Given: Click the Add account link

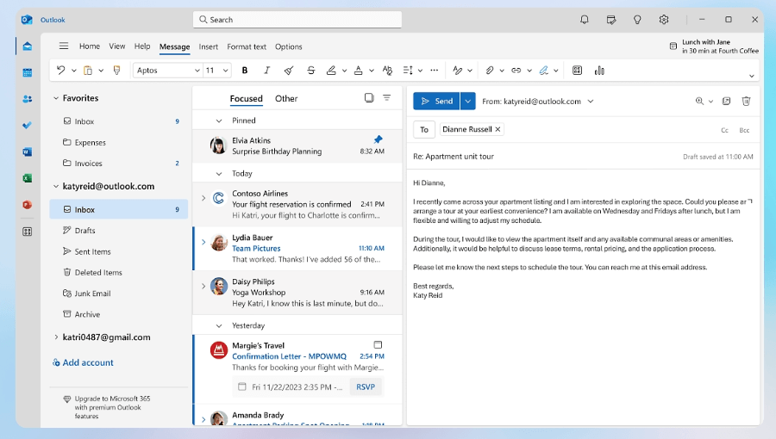Looking at the screenshot, I should click(88, 362).
